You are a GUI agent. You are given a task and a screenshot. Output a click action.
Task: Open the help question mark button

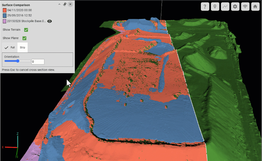(205, 7)
